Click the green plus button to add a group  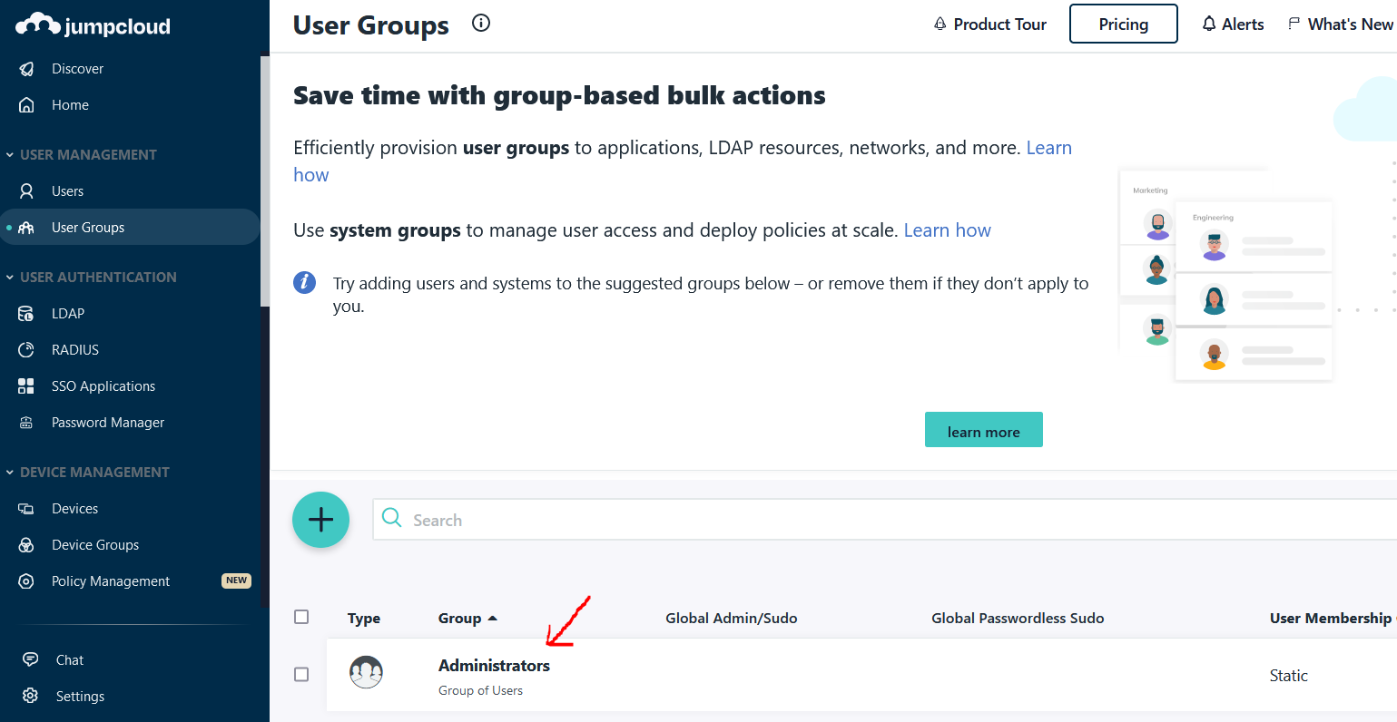(320, 520)
